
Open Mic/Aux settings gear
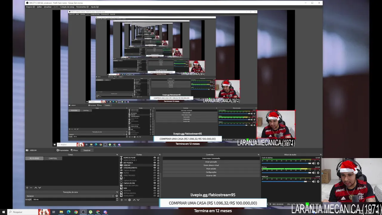coord(318,173)
